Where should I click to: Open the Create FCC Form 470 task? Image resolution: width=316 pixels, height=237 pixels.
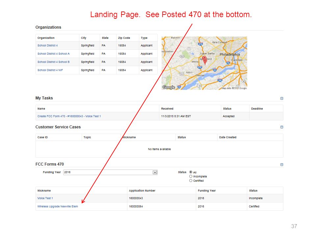(69, 116)
